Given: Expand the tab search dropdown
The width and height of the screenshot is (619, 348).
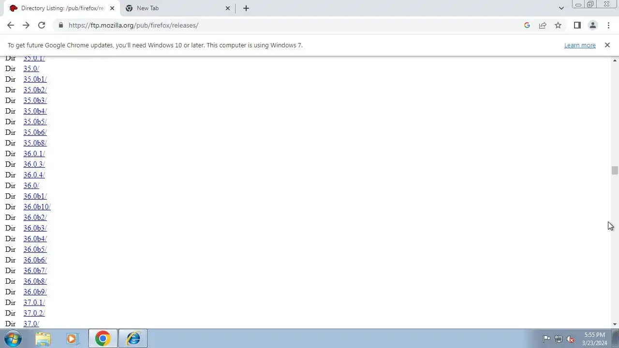Looking at the screenshot, I should [561, 8].
